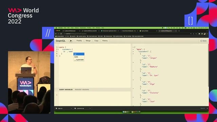Open the Docs explorer

203,41
